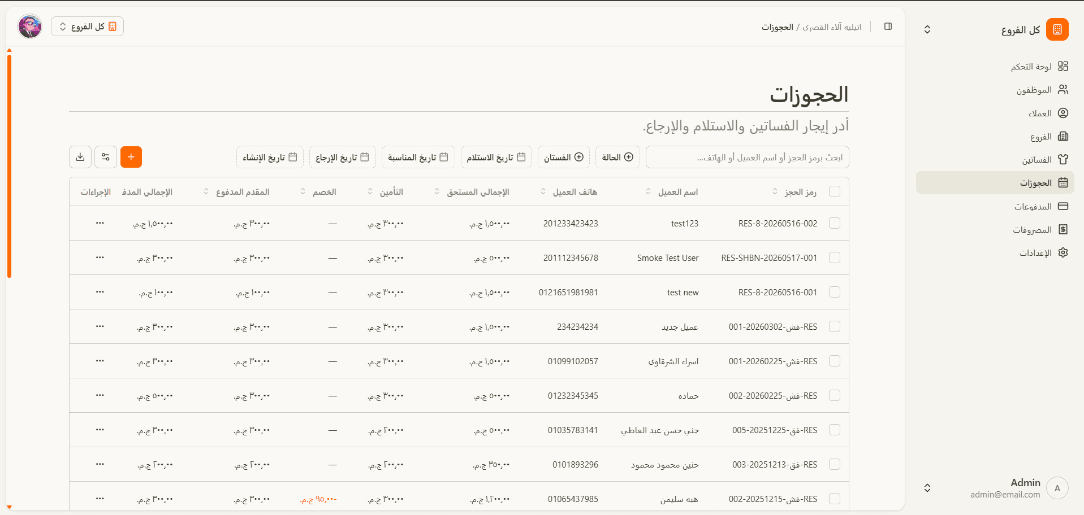The height and width of the screenshot is (515, 1084).
Task: Click the reservation search input field
Action: 747,157
